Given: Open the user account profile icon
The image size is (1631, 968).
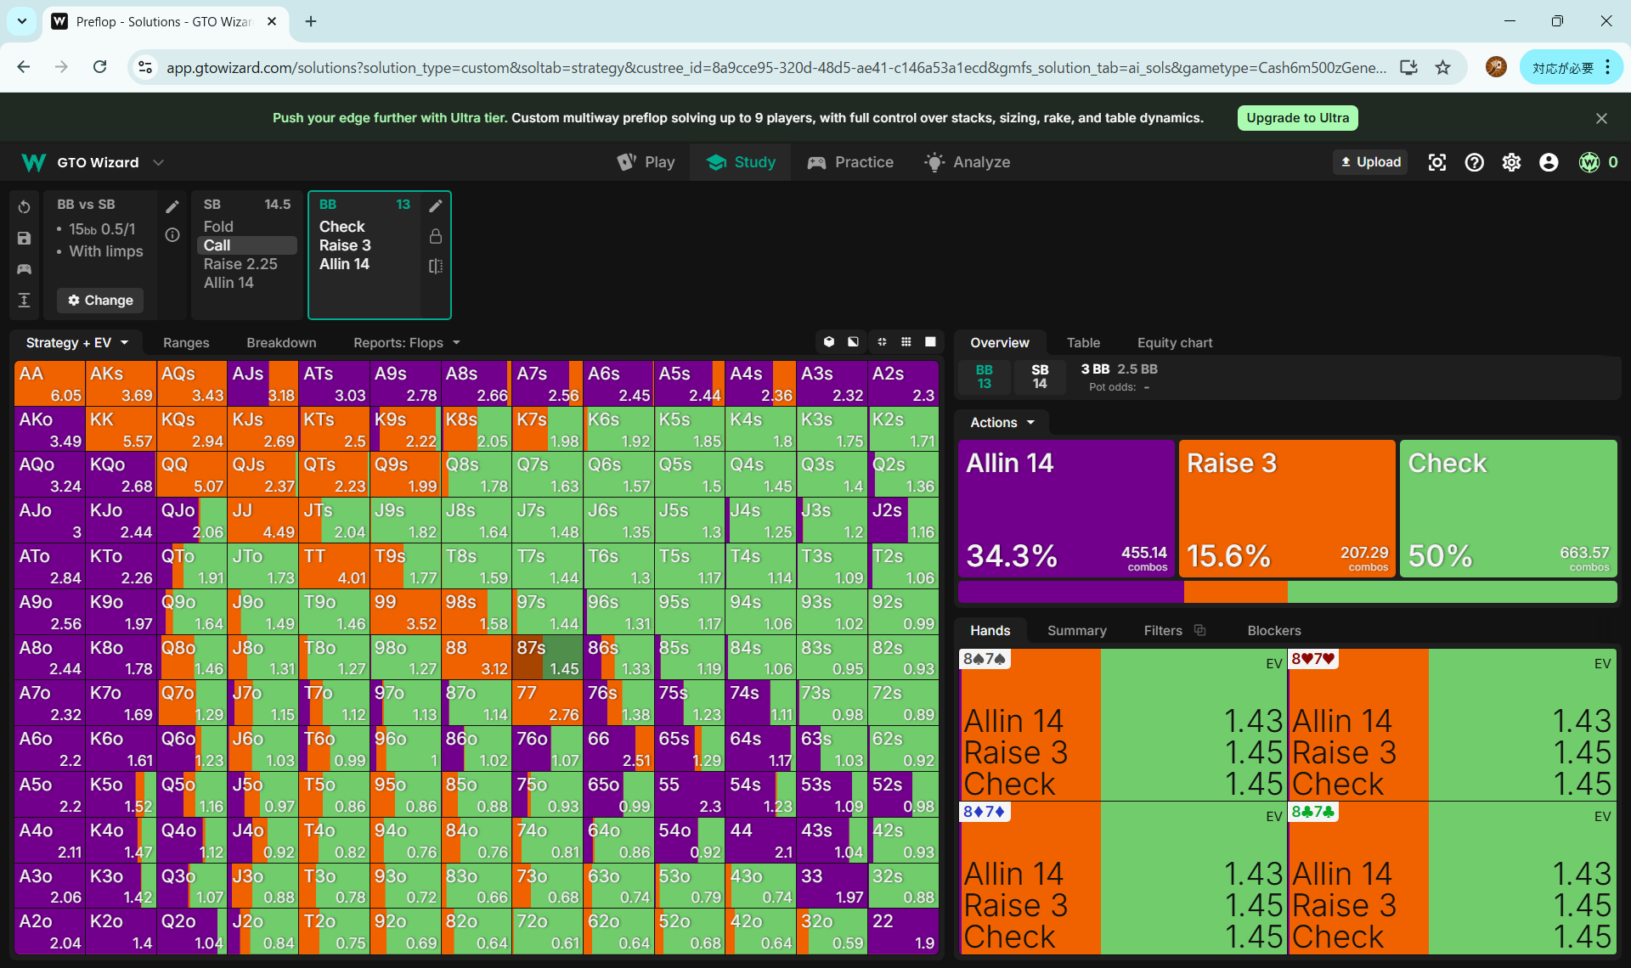Looking at the screenshot, I should 1549,162.
